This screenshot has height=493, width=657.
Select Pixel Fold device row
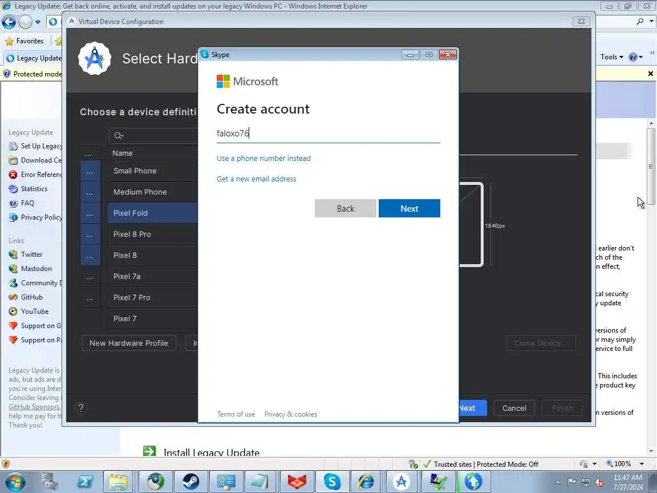click(152, 213)
